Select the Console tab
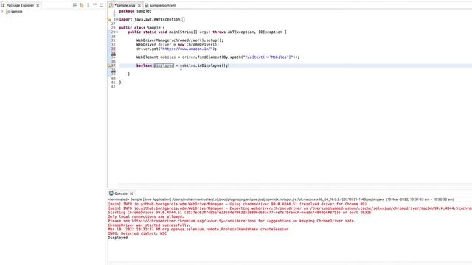Viewport: 472px width, 265px height. (121, 194)
